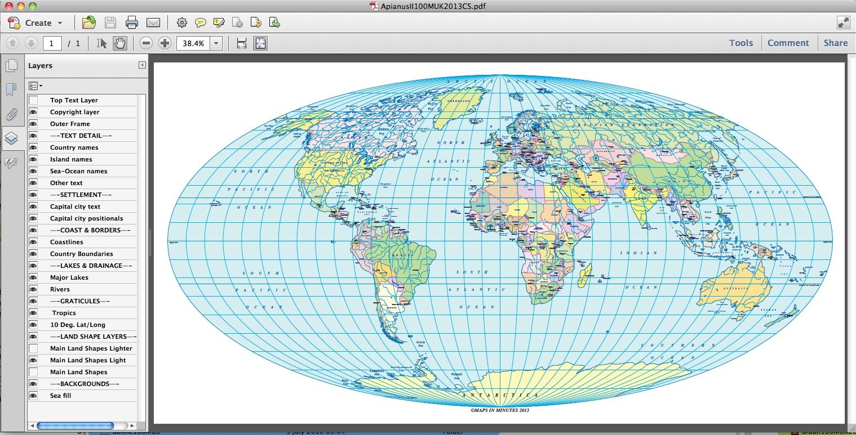Select the Tropics layer name
Screen dimensions: 856x435
click(64, 313)
